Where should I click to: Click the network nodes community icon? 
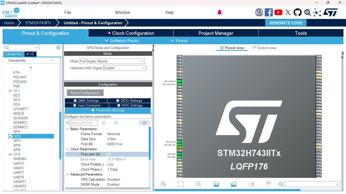(x=317, y=12)
